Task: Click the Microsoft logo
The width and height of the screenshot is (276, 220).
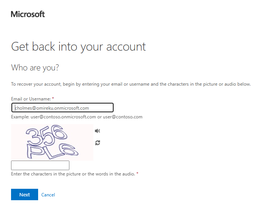Action: tap(28, 14)
